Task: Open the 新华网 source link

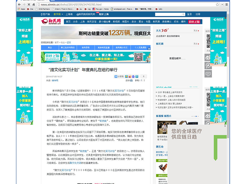Action: 55,81
